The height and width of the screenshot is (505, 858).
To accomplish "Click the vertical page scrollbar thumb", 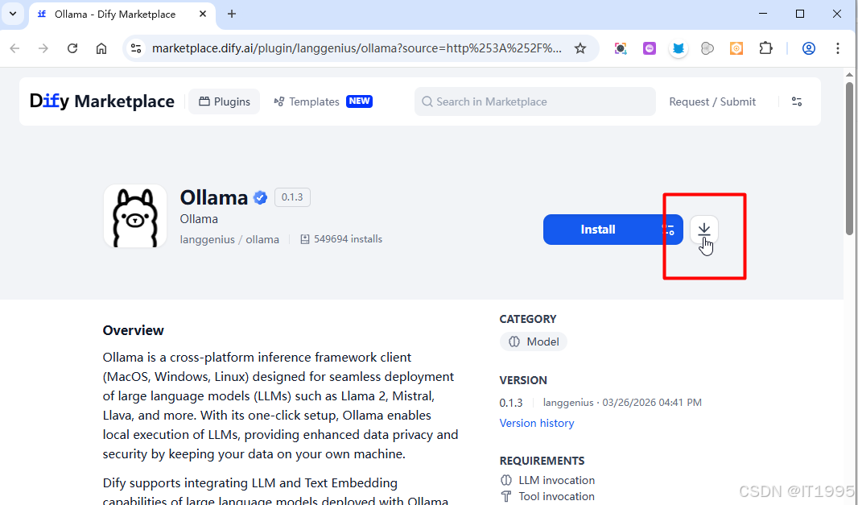I will [x=849, y=159].
